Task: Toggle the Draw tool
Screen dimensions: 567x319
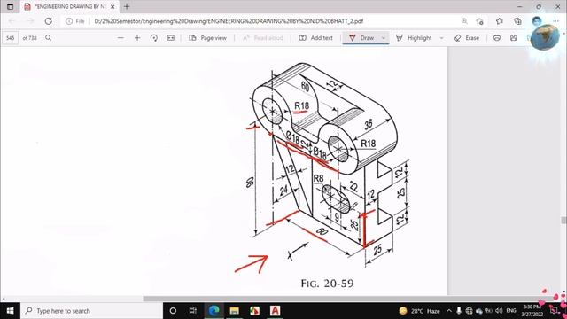Action: [361, 37]
